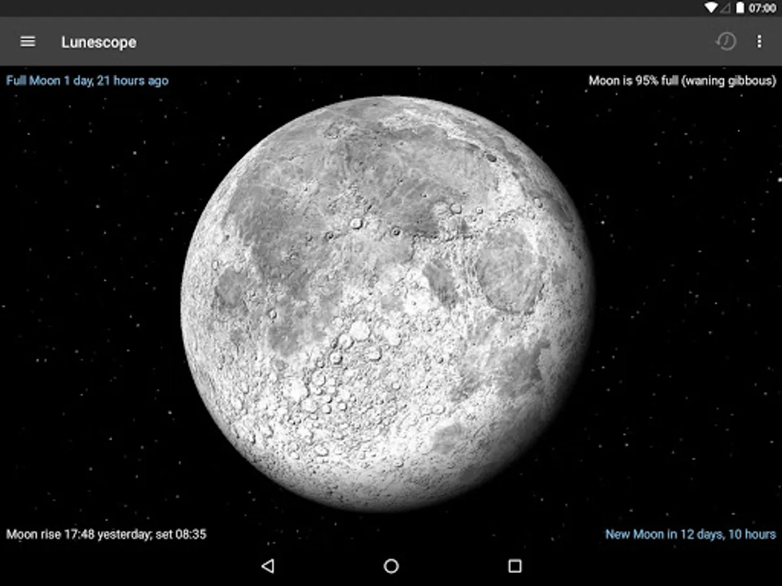Screen dimensions: 782x586
Task: Open the hamburger navigation menu
Action: [27, 42]
